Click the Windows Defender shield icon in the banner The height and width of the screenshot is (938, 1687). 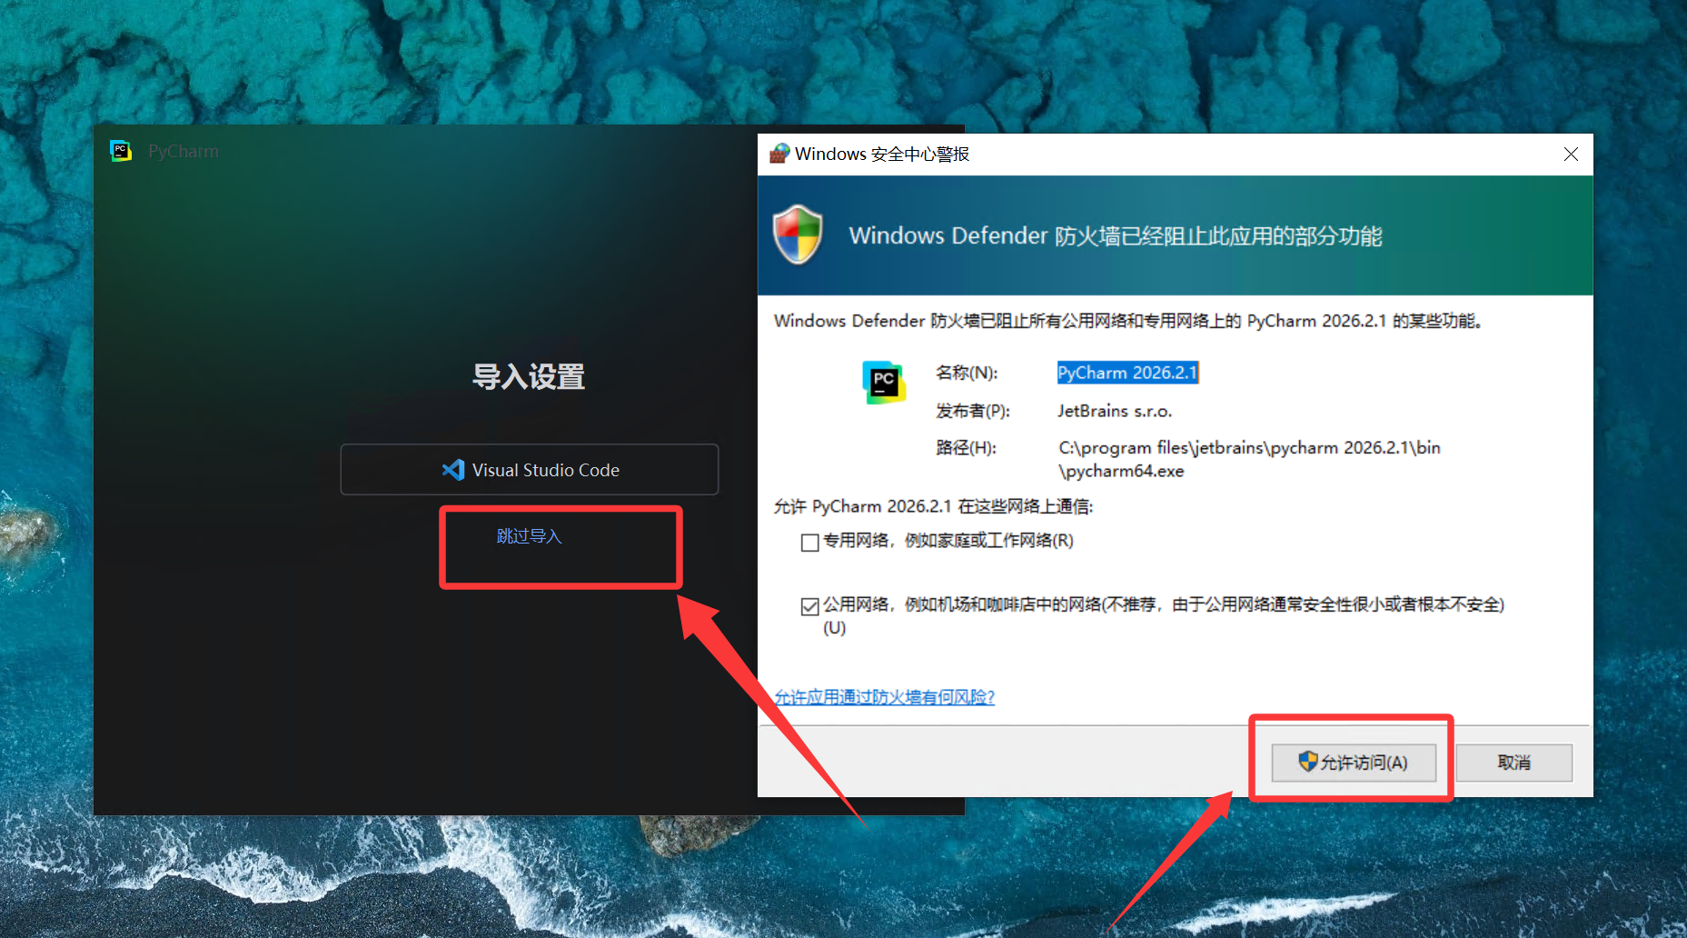(x=798, y=234)
